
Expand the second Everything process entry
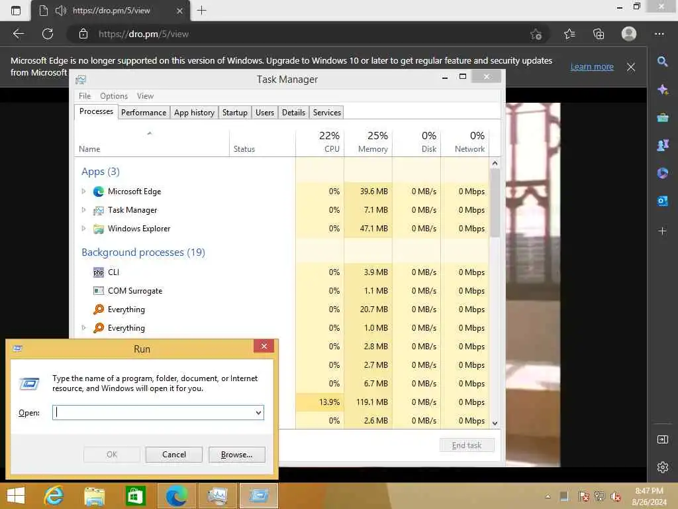[83, 327]
